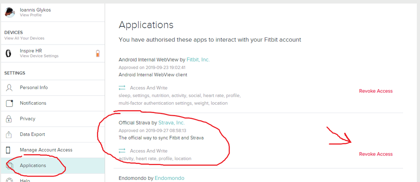Open the Applications settings menu item
Viewport: 420px width, 182px height.
point(33,166)
